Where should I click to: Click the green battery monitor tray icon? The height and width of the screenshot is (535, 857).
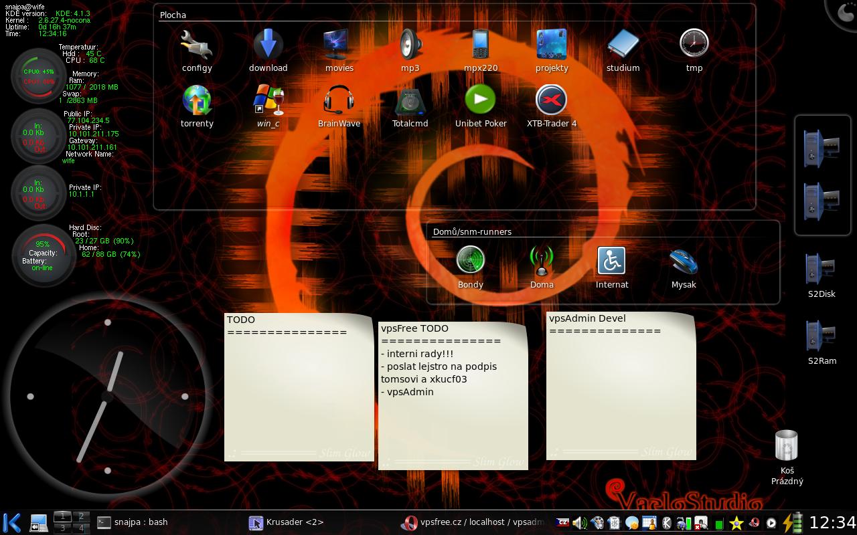(718, 524)
